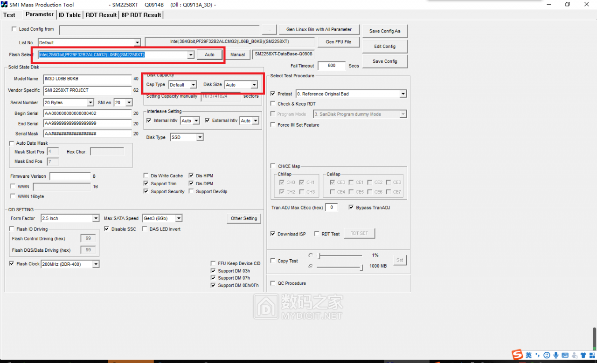This screenshot has width=597, height=363.
Task: Select the Parameter tab
Action: [40, 14]
